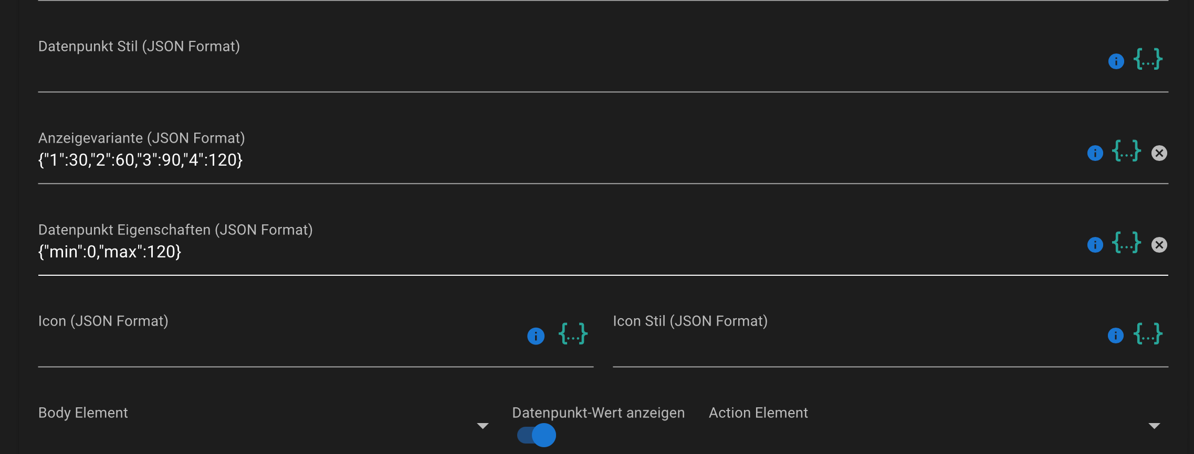The width and height of the screenshot is (1194, 454).
Task: Open JSON editor for Datenpunkt Eigenschaften
Action: pyautogui.click(x=1126, y=243)
